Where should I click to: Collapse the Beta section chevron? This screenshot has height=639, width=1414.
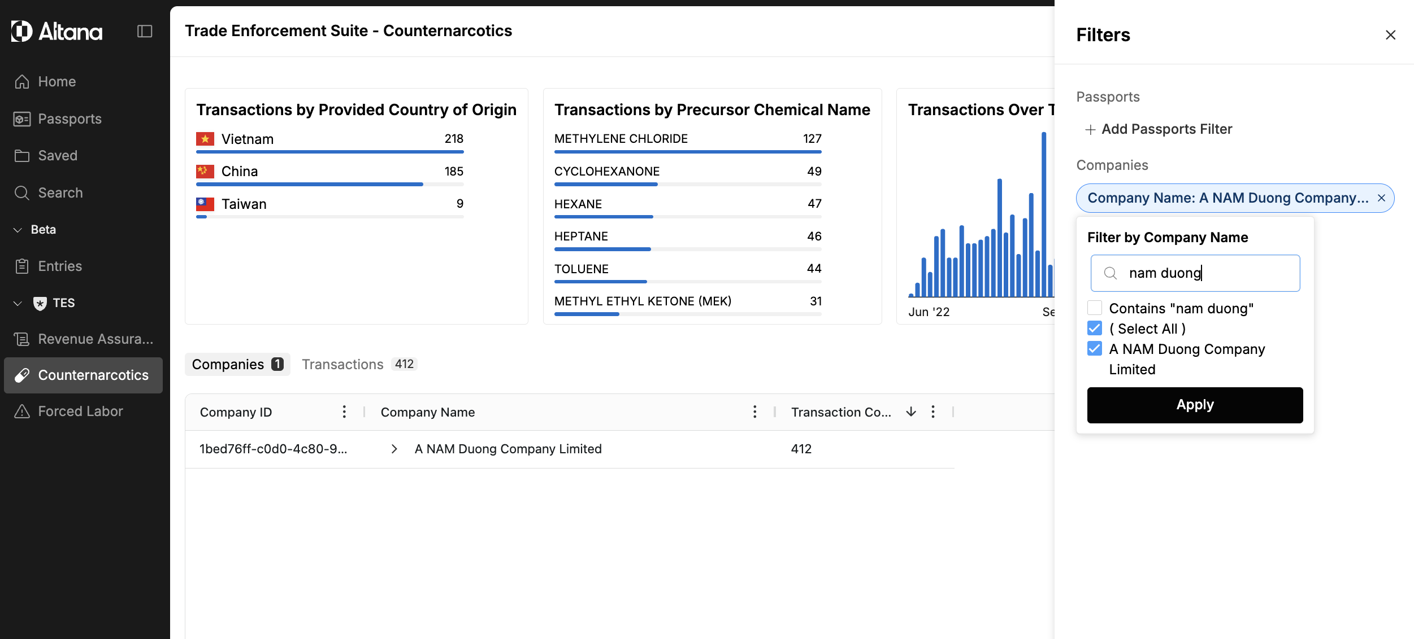pos(18,230)
